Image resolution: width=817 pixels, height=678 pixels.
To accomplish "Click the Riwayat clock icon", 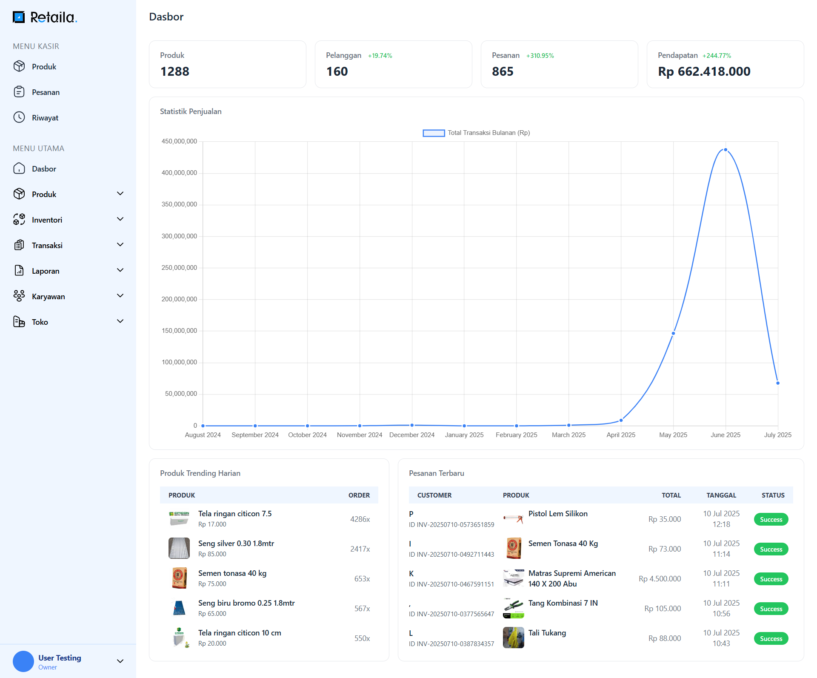I will click(20, 117).
